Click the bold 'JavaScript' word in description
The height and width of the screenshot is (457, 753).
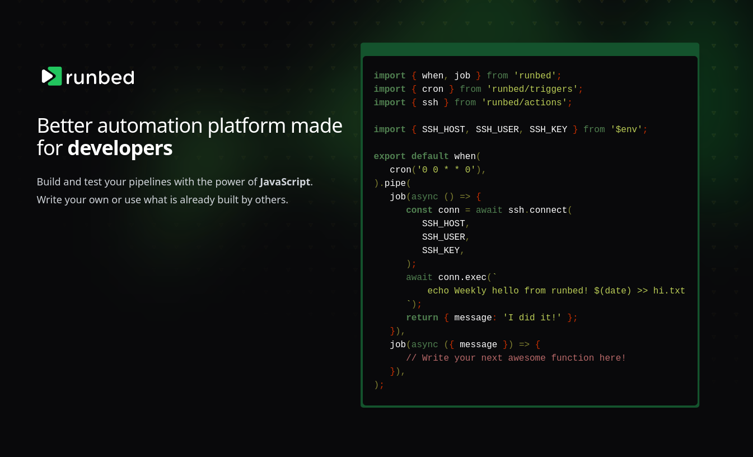pos(285,181)
